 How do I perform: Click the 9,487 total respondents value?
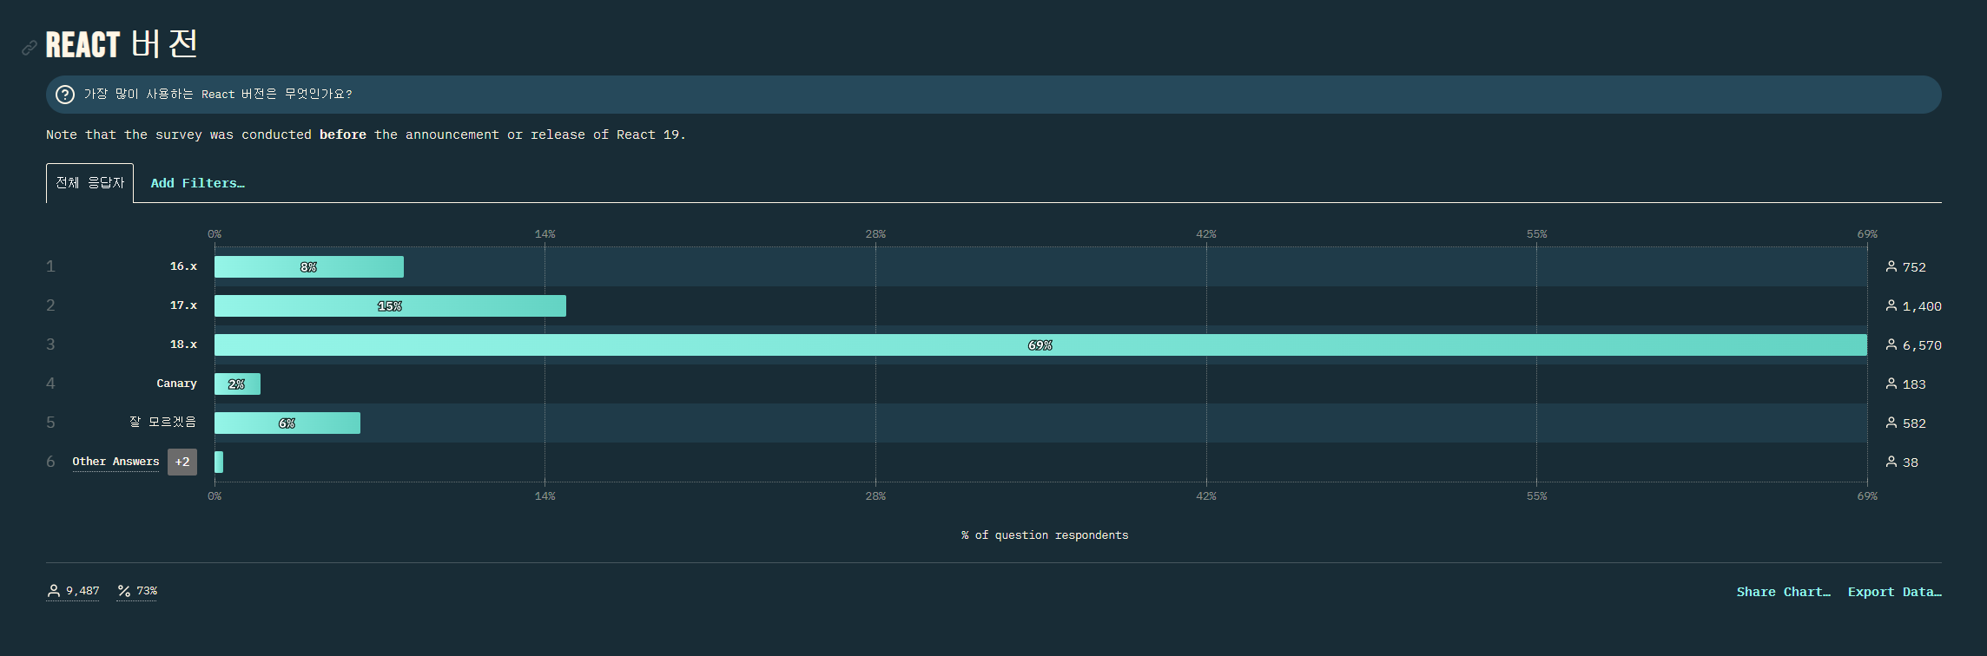[83, 591]
